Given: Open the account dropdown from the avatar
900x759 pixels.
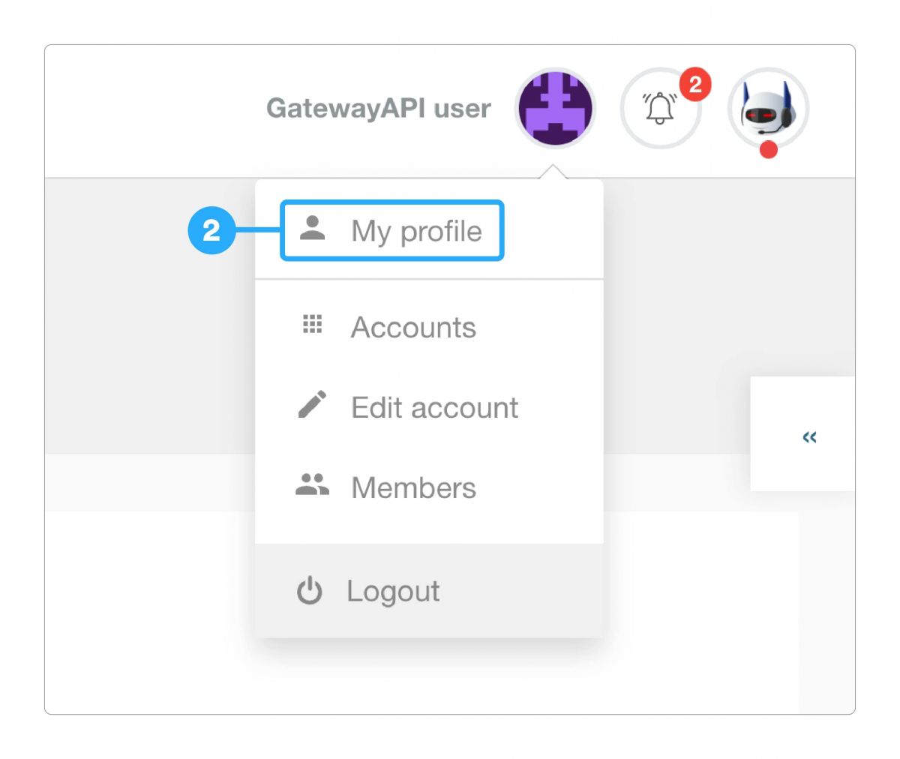Looking at the screenshot, I should click(555, 107).
